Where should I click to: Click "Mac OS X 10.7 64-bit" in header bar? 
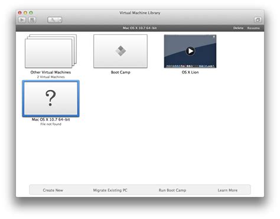click(x=140, y=28)
